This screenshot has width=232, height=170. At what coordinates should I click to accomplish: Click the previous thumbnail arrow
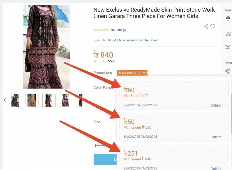5,100
